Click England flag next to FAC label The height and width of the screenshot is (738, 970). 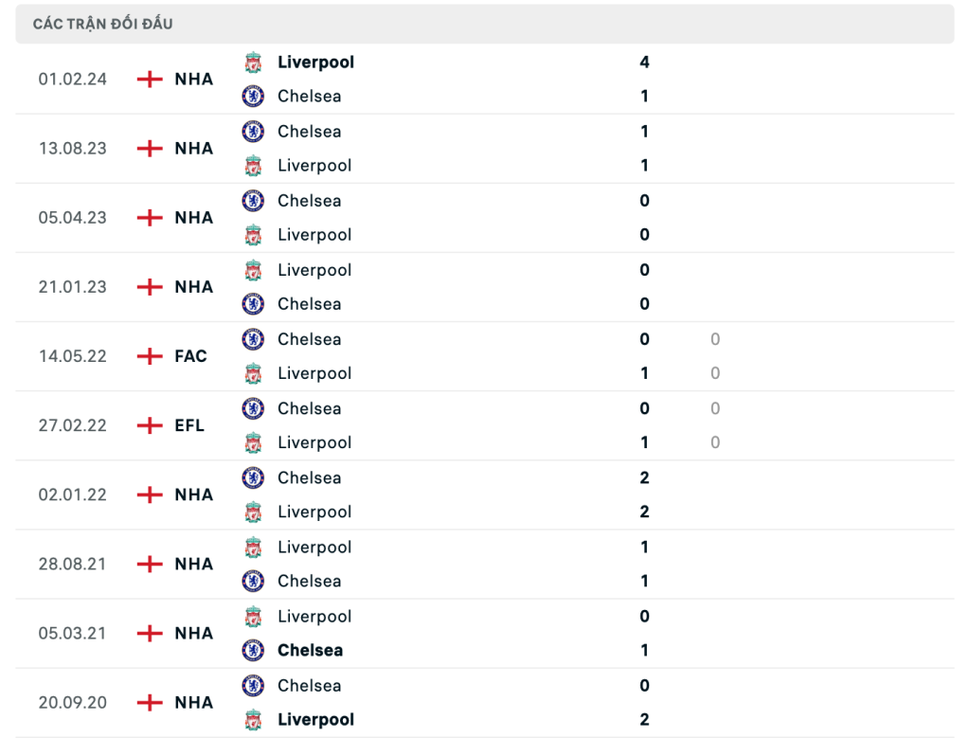click(x=150, y=356)
